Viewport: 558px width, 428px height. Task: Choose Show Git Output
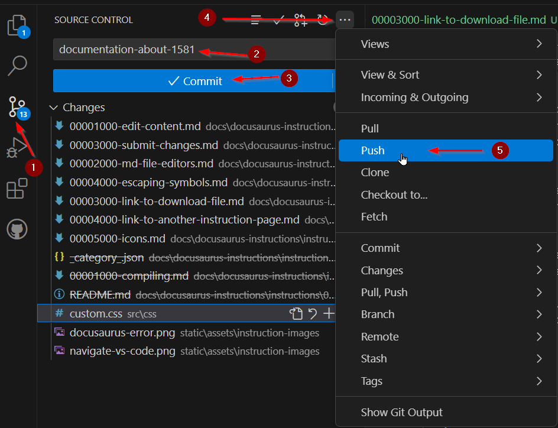click(x=401, y=413)
